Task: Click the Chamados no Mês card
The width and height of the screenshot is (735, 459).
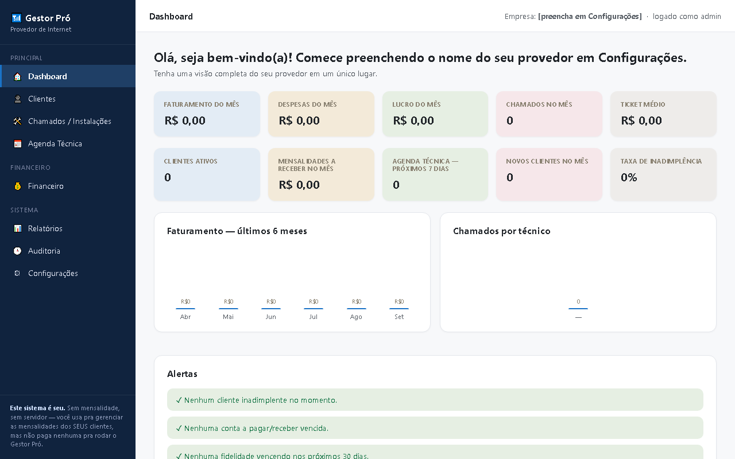Action: point(549,114)
